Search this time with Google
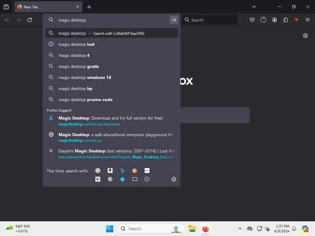315x236 pixels. (x=98, y=171)
